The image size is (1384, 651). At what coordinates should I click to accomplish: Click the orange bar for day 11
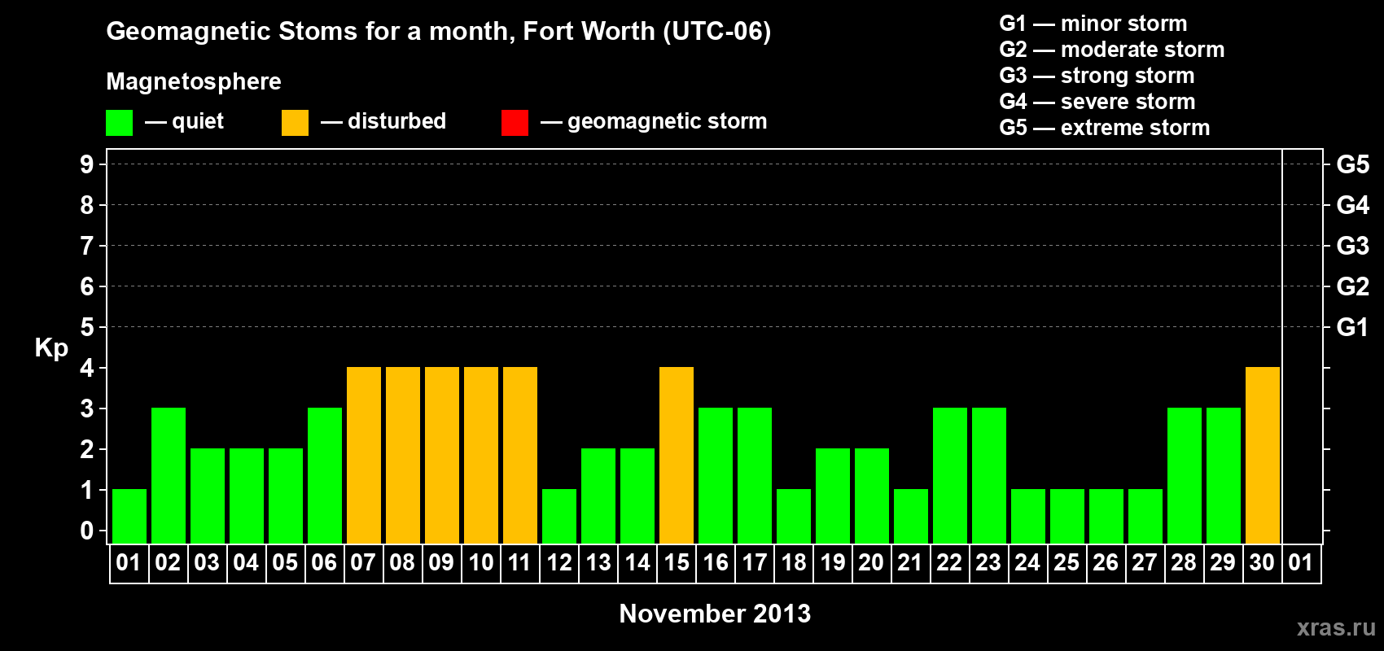(x=520, y=455)
